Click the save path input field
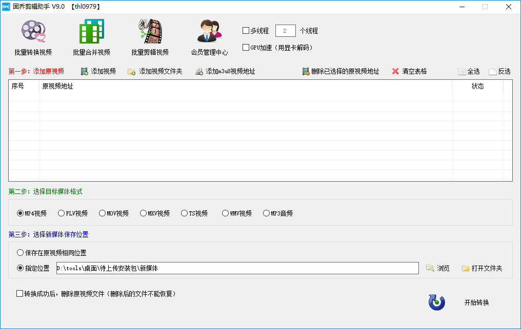Image resolution: width=521 pixels, height=329 pixels. click(x=237, y=268)
